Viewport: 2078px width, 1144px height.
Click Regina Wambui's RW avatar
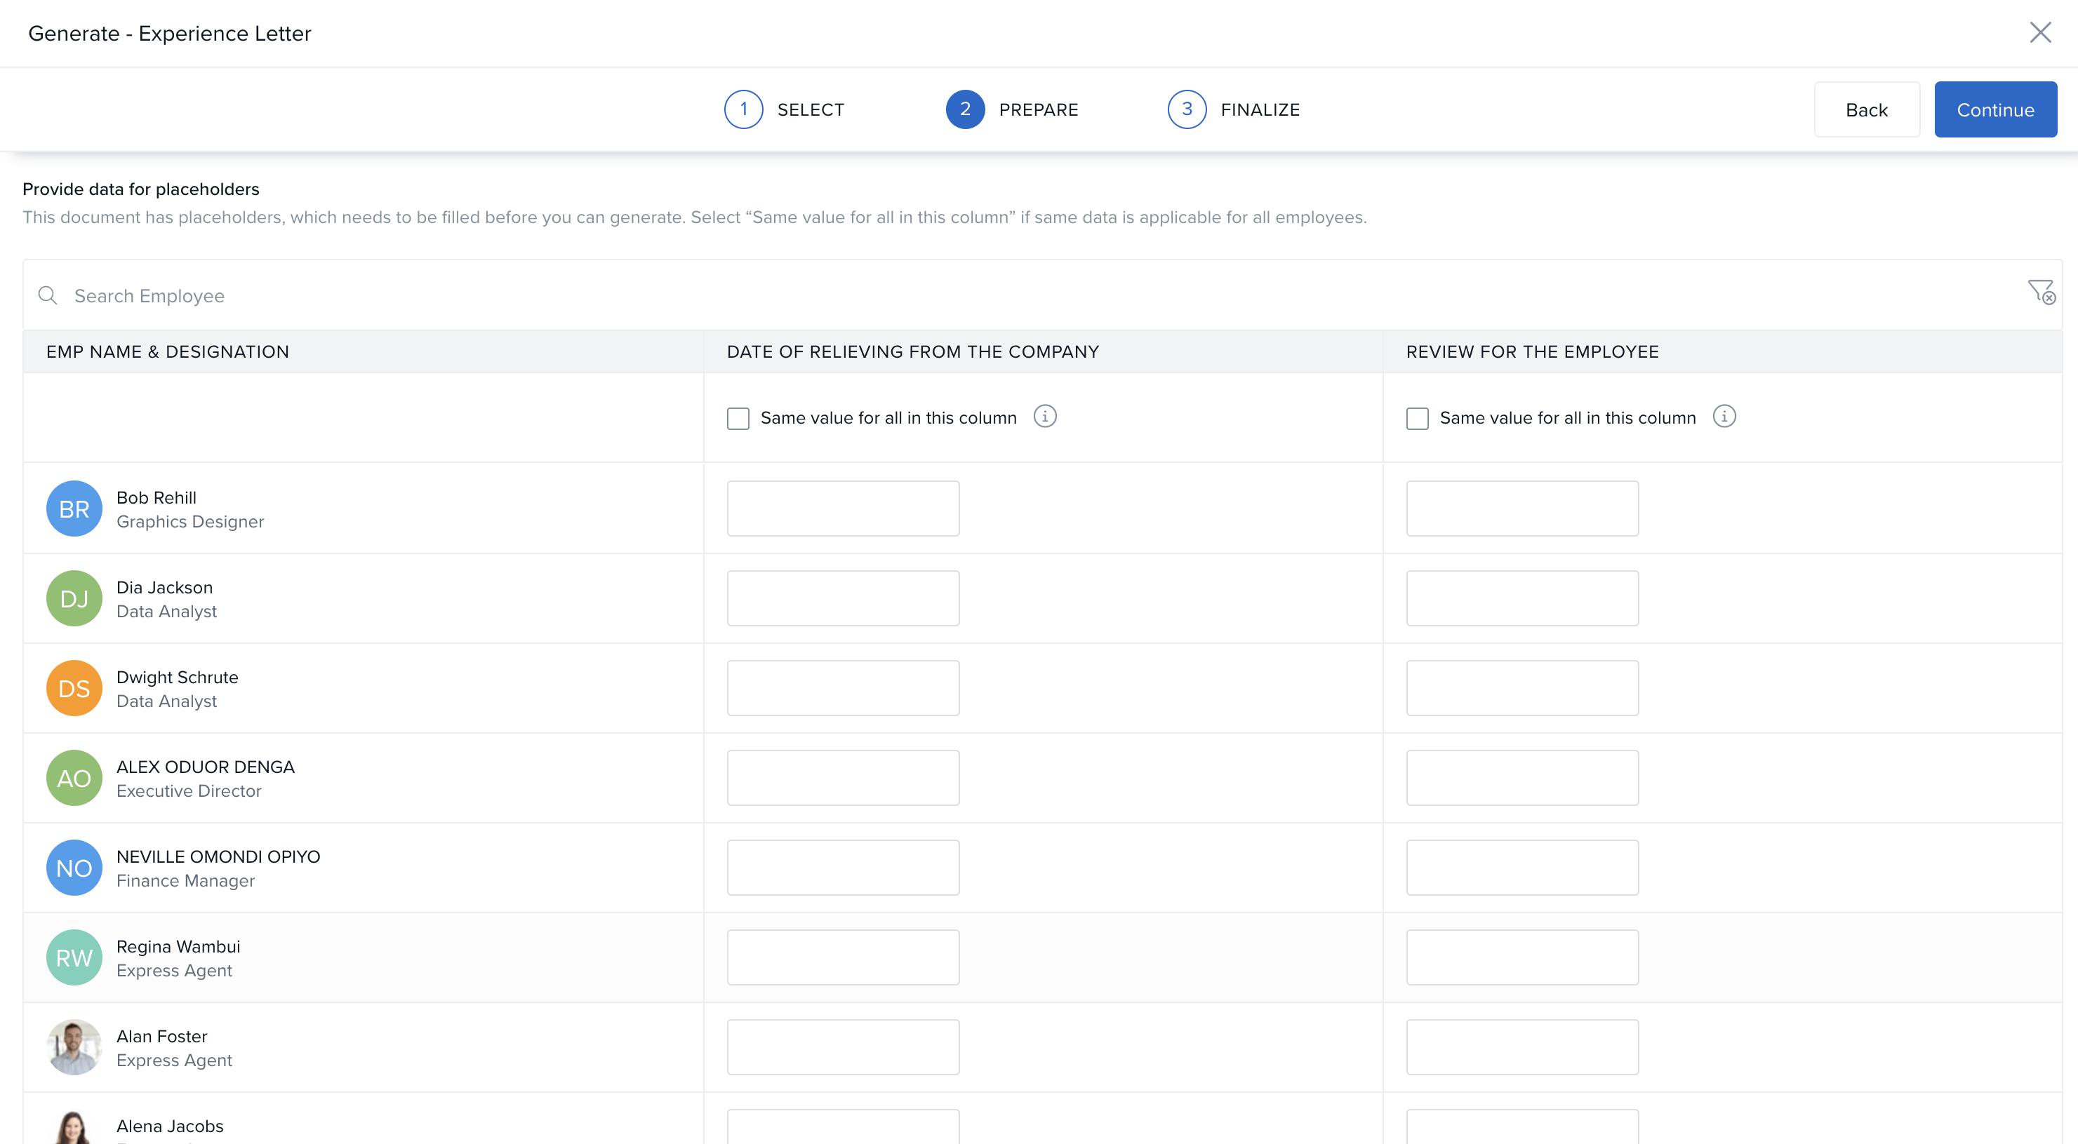pyautogui.click(x=74, y=957)
